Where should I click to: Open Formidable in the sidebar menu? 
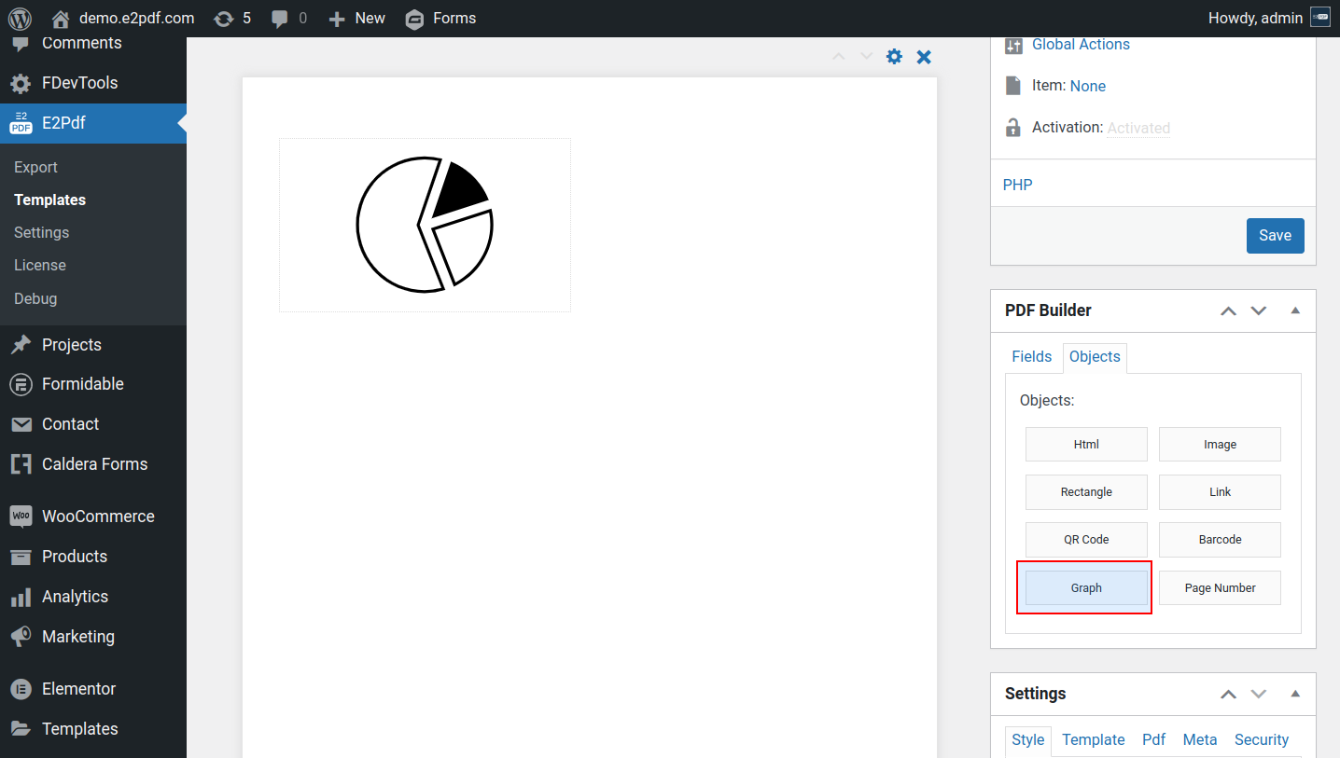[x=82, y=384]
